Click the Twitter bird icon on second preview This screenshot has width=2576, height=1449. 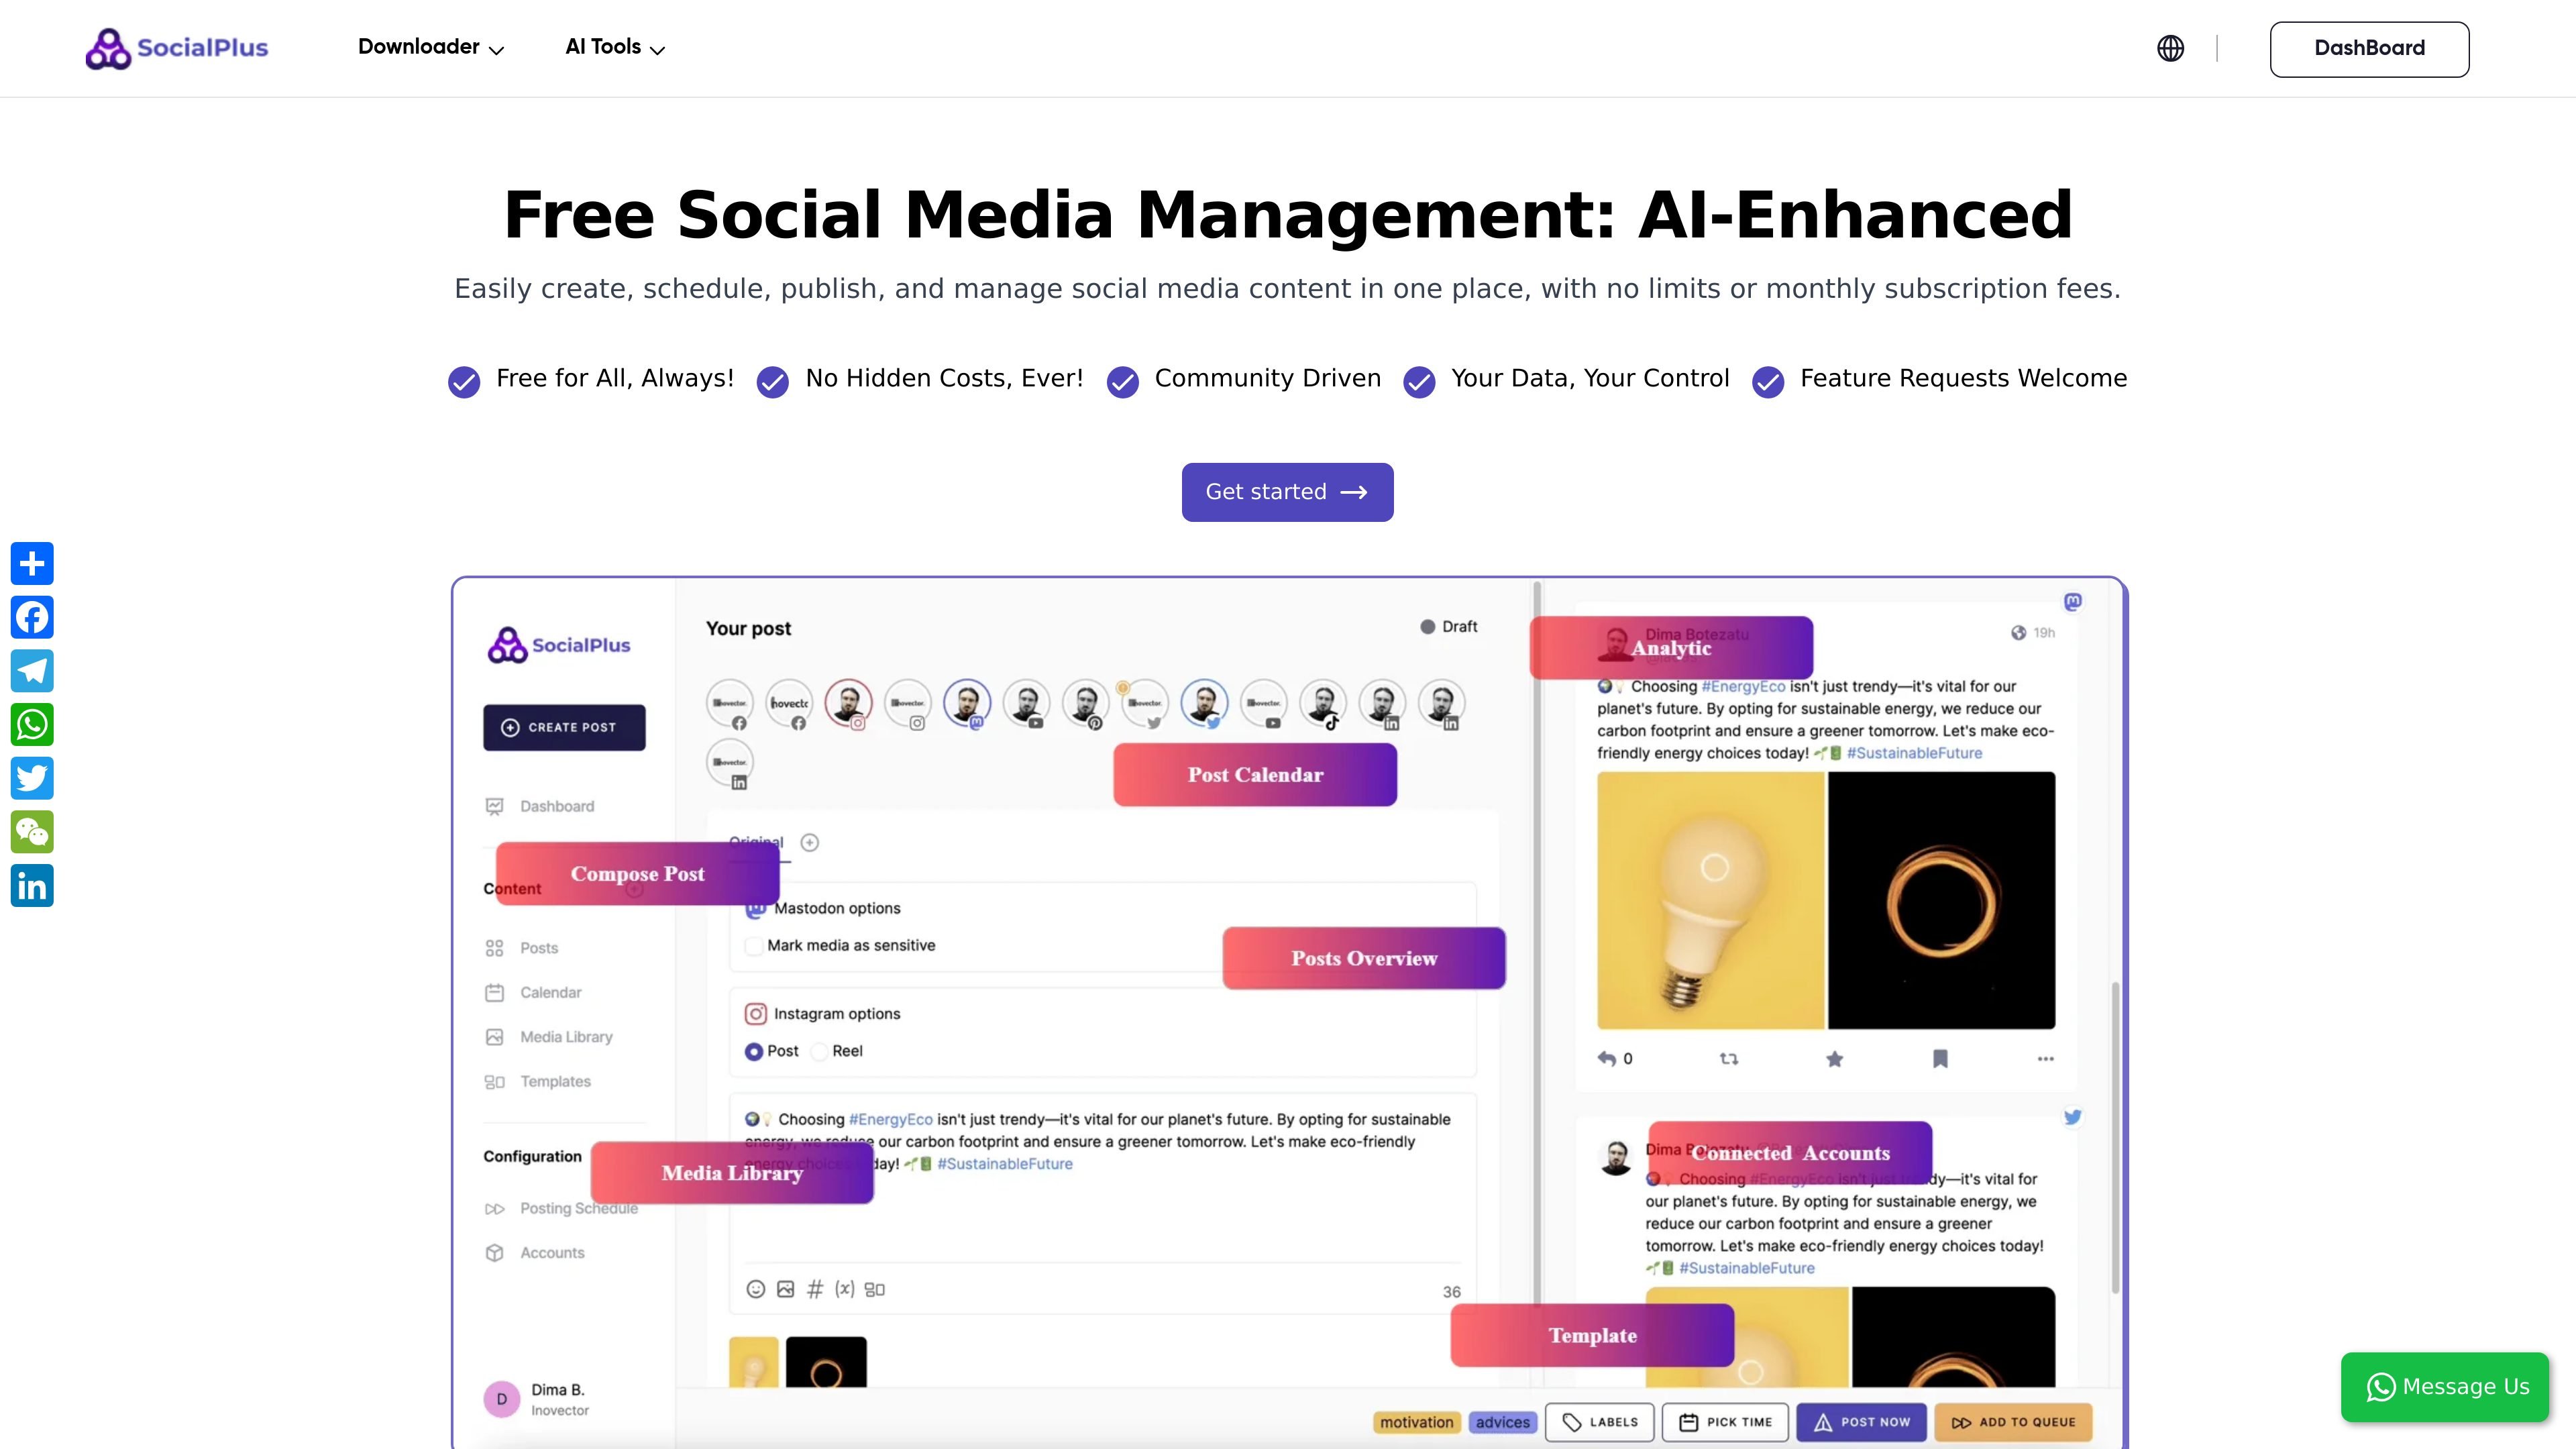click(2073, 1117)
